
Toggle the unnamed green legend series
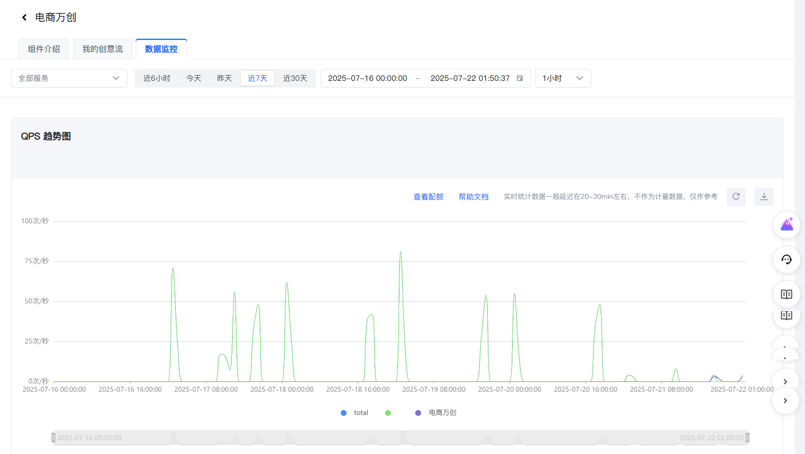pos(388,413)
